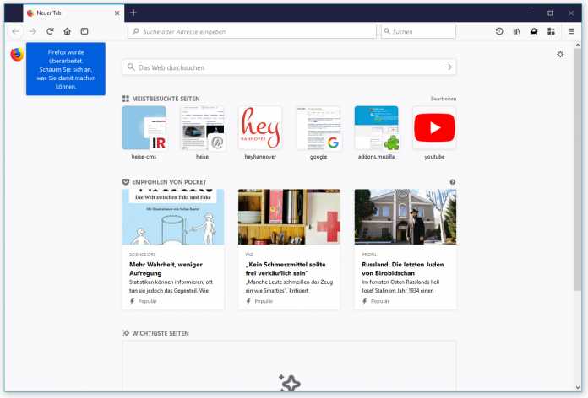The height and width of the screenshot is (398, 588).
Task: Open new tab page settings gear
Action: [560, 54]
